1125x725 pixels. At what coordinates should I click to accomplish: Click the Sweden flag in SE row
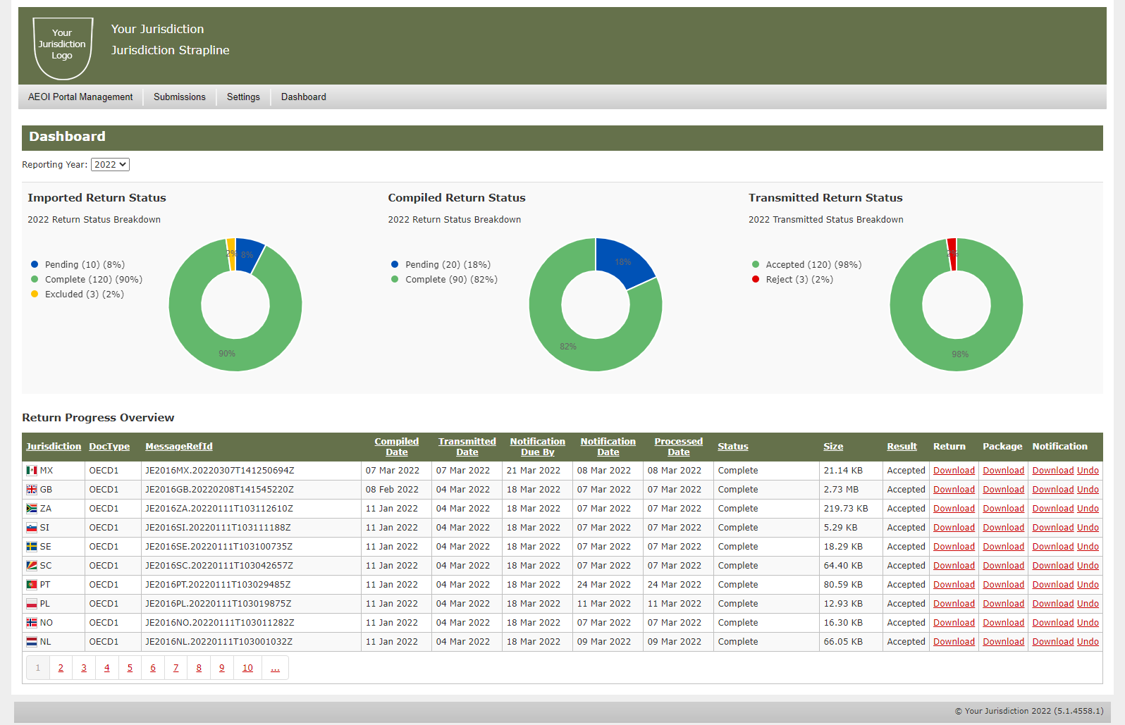[x=32, y=547]
